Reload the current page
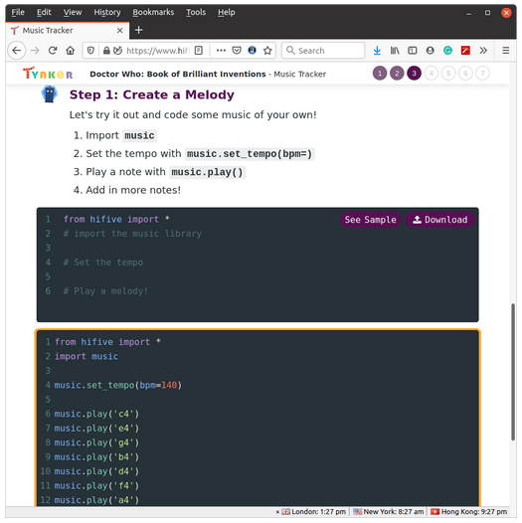The height and width of the screenshot is (523, 522). [x=53, y=51]
